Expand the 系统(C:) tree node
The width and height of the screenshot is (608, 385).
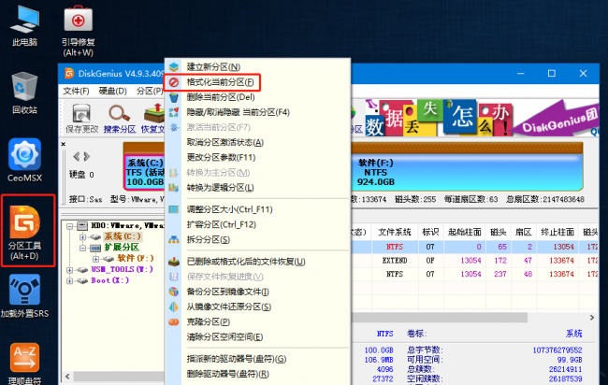pos(82,236)
